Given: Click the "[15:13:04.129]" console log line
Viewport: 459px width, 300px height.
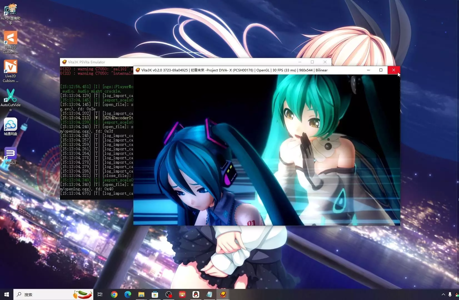Looking at the screenshot, I should click(97, 96).
